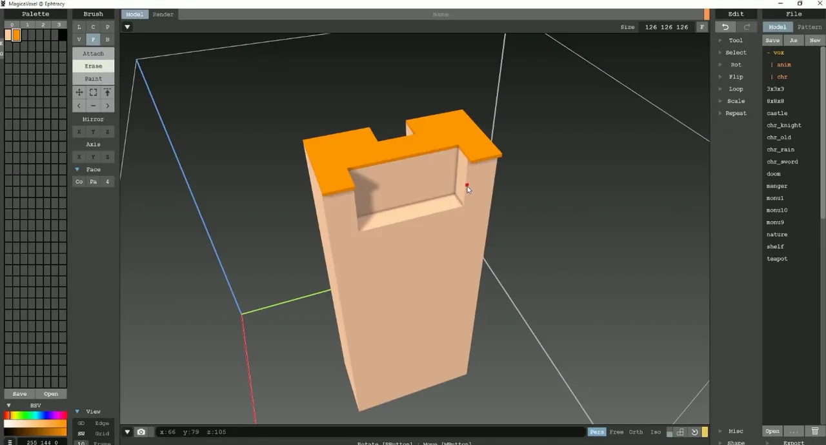Click Save in the File panel

click(772, 40)
